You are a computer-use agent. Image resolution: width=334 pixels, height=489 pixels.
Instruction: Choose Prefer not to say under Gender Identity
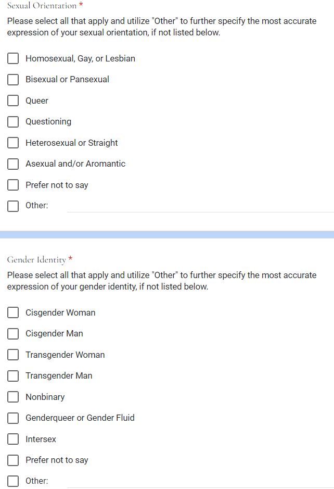(13, 460)
